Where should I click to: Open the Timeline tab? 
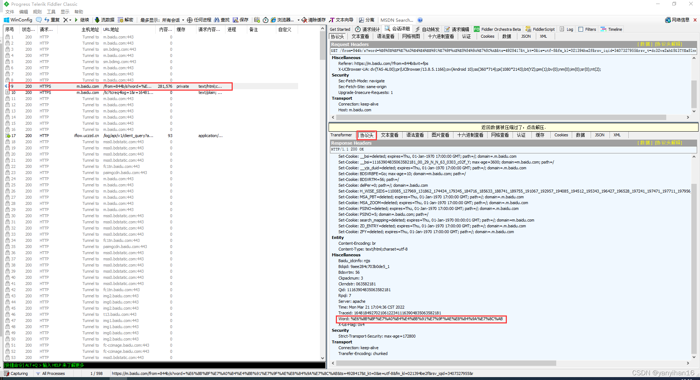(611, 29)
